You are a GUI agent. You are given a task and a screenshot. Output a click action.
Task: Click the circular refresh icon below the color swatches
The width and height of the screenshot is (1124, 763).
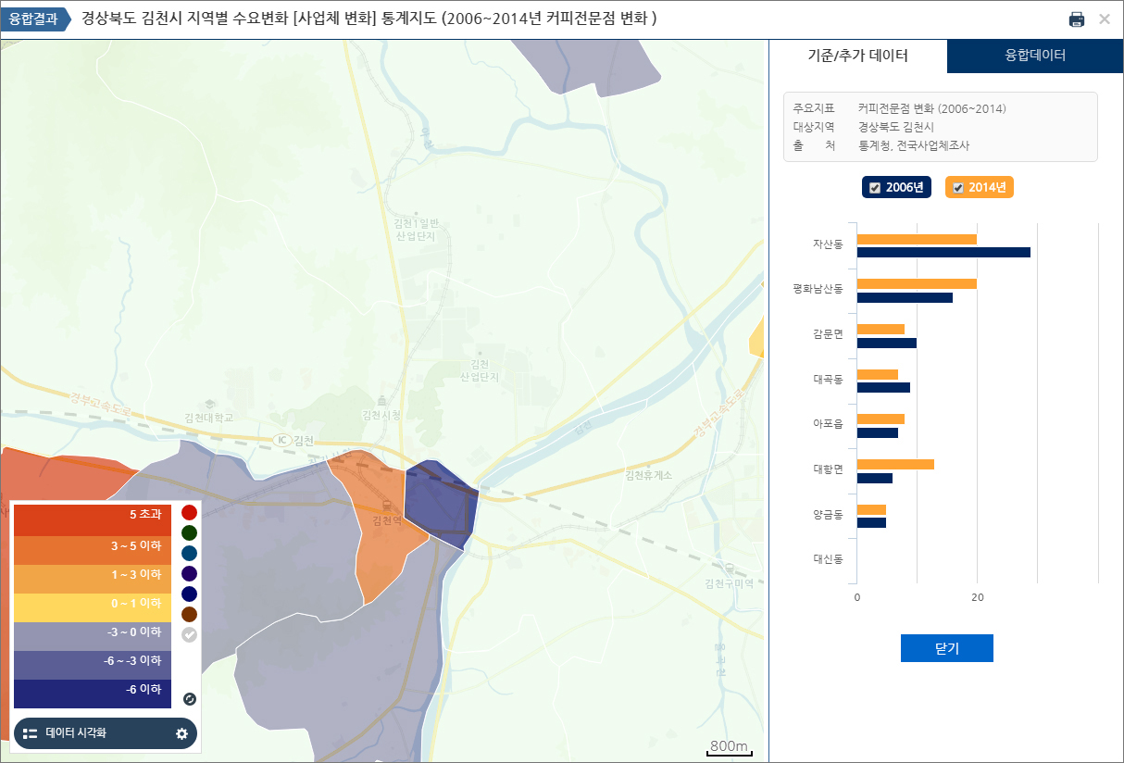[x=190, y=699]
